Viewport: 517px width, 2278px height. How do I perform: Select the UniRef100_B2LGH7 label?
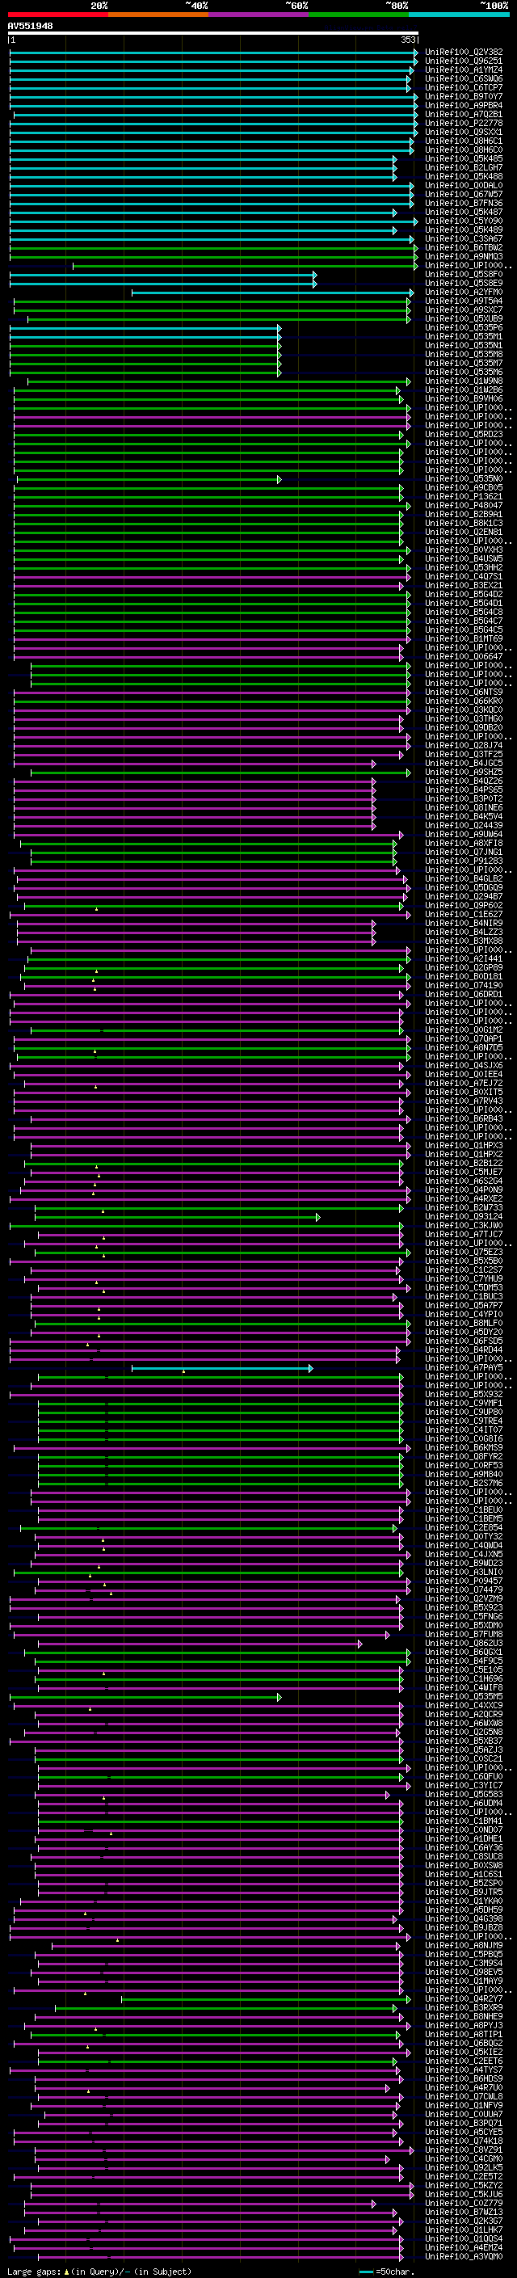coord(464,168)
